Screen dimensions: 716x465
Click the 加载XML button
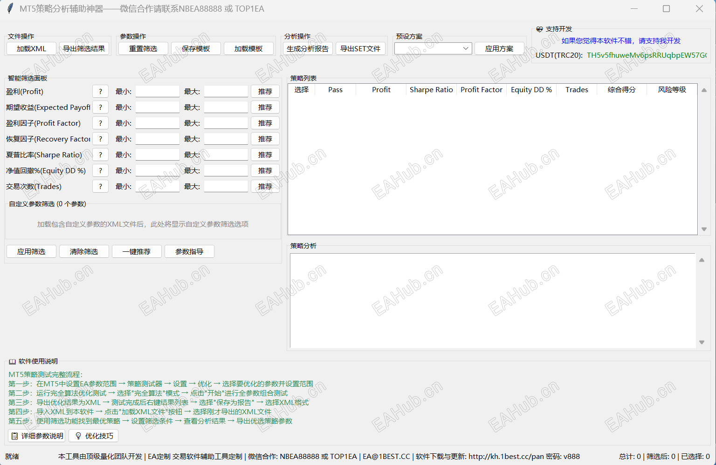click(x=31, y=48)
